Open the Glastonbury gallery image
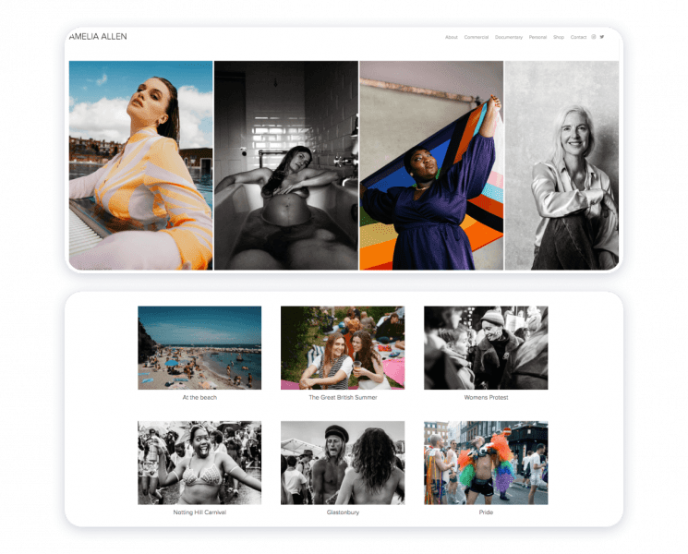Viewport: 688px width, 554px height. click(343, 463)
